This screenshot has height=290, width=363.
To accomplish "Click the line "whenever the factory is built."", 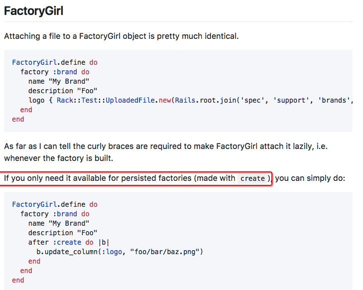I will 59,158.
